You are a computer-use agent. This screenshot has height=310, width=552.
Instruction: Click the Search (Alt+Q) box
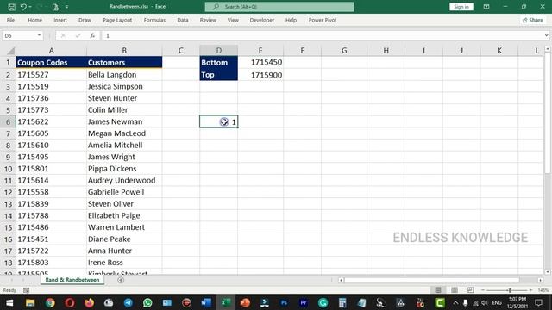[x=279, y=7]
